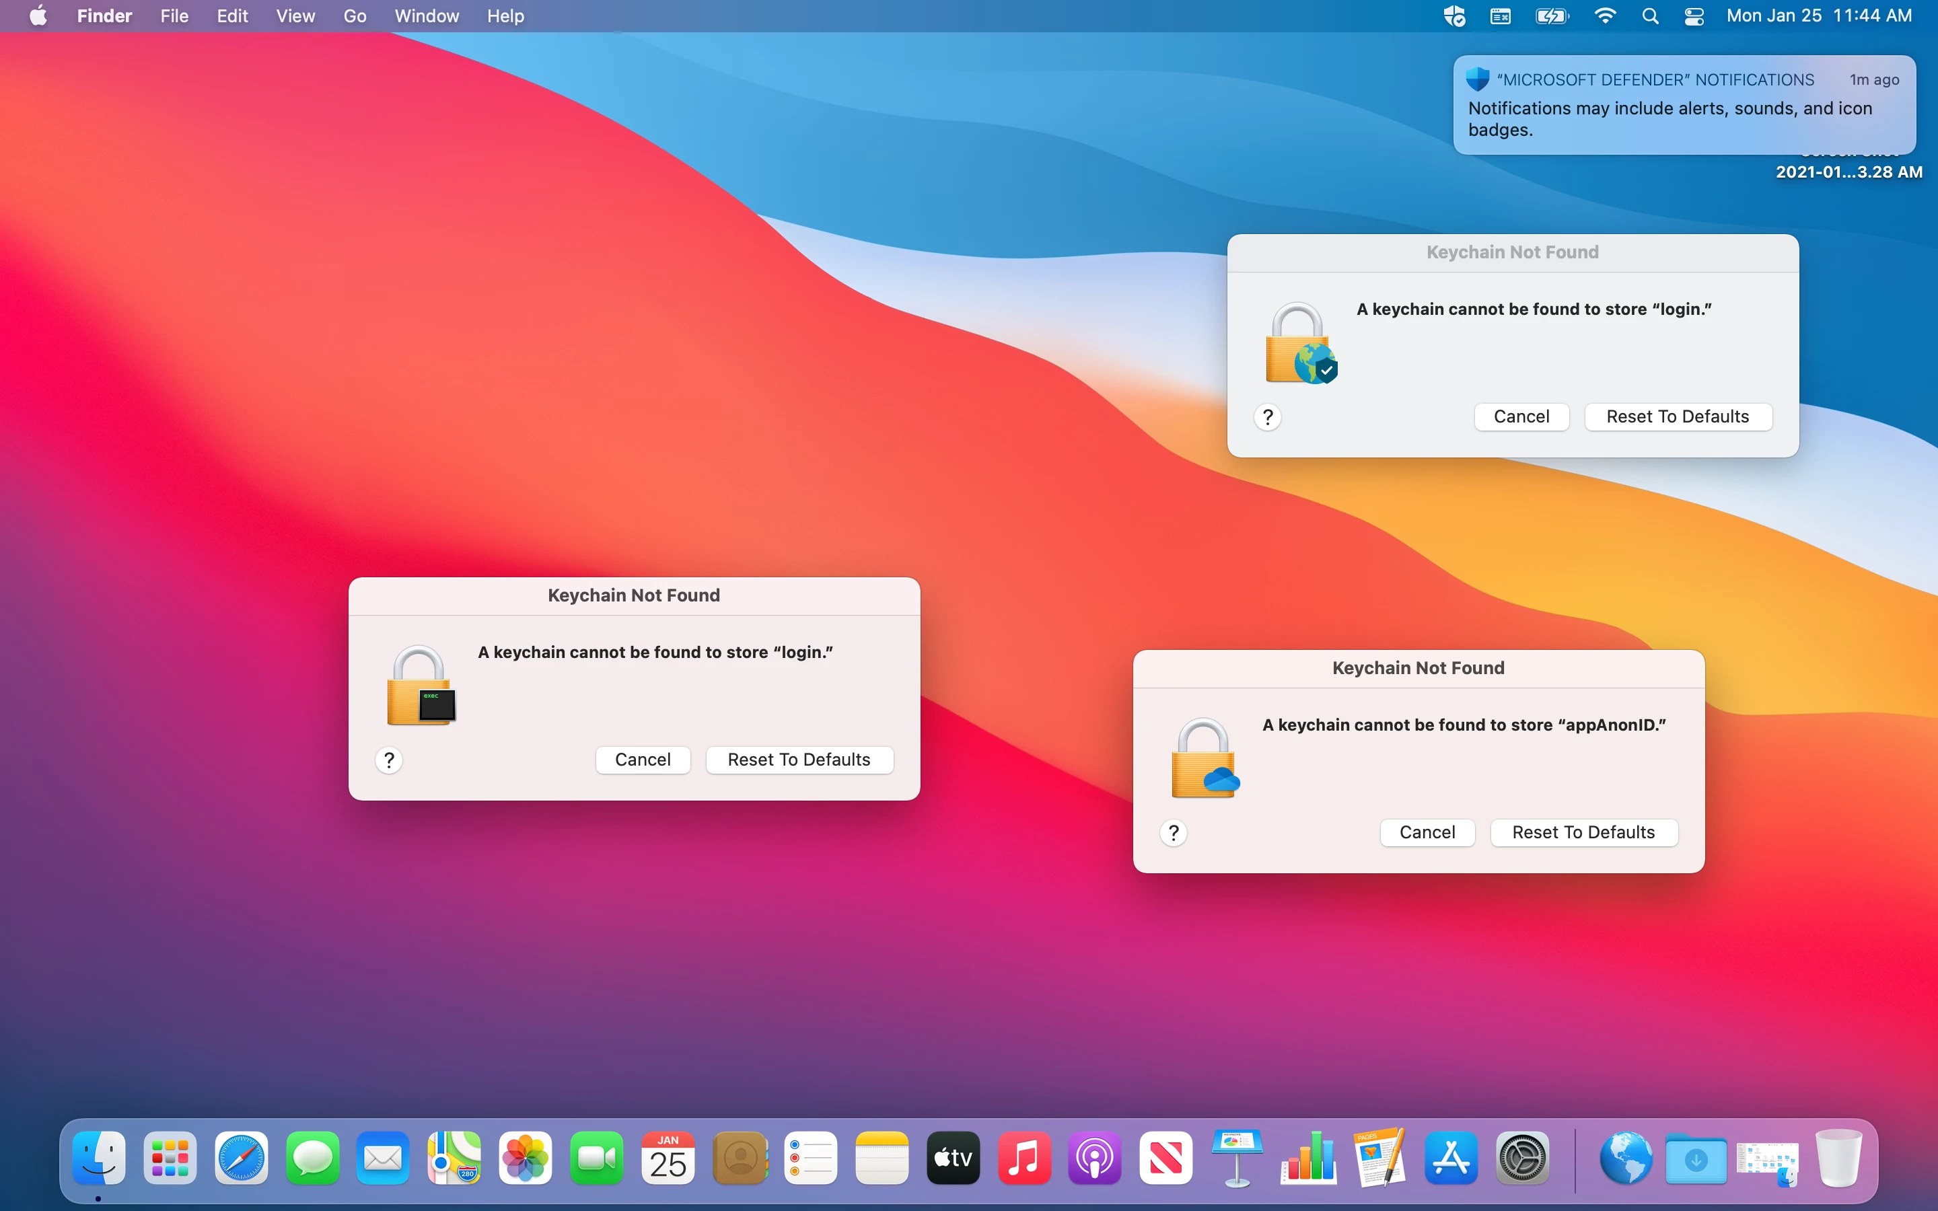Open the Go menu
This screenshot has height=1211, width=1938.
pos(355,16)
